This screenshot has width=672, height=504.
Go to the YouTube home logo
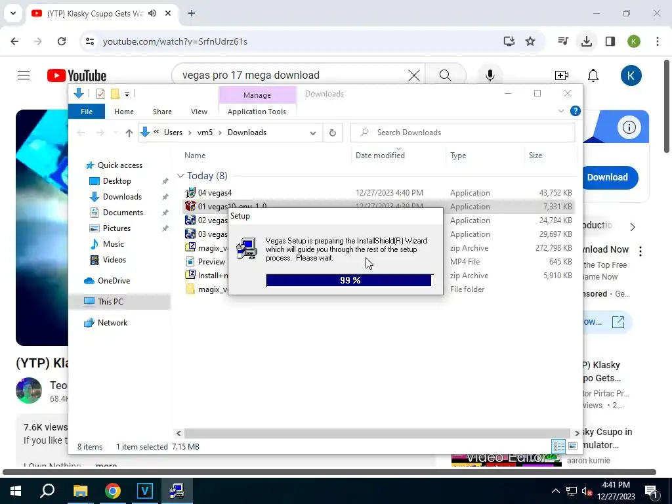pos(77,75)
